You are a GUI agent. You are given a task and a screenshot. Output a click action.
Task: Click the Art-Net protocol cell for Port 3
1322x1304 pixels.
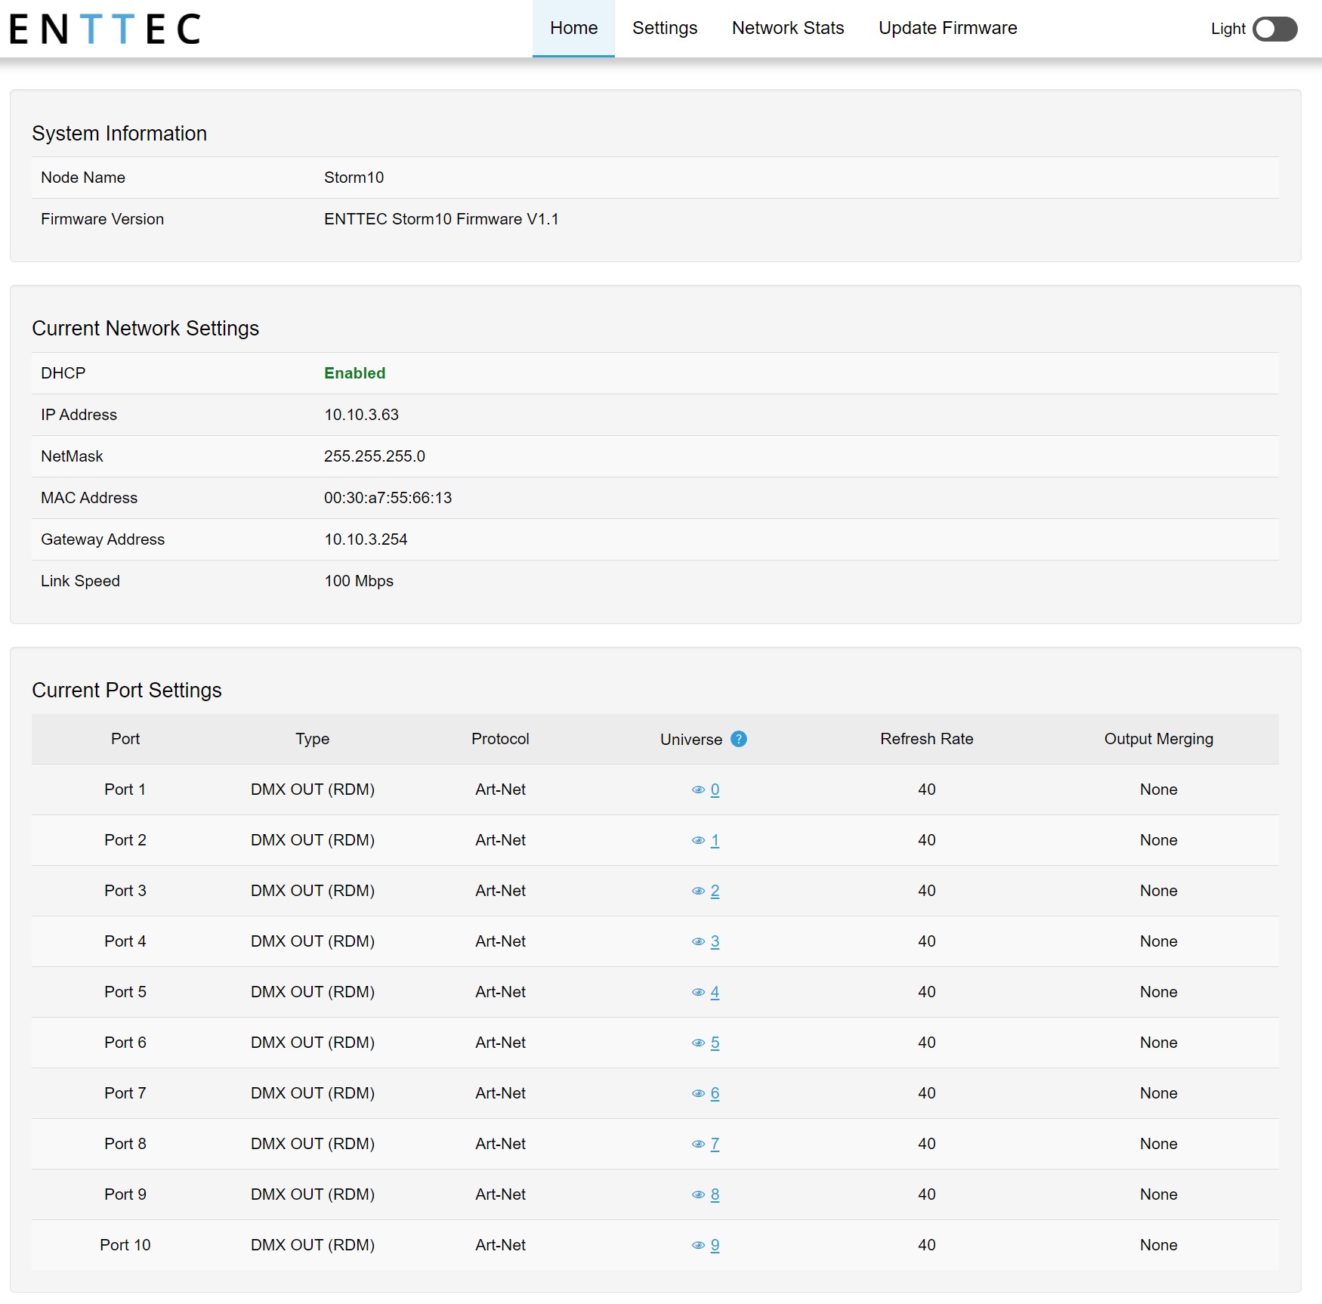pyautogui.click(x=500, y=891)
